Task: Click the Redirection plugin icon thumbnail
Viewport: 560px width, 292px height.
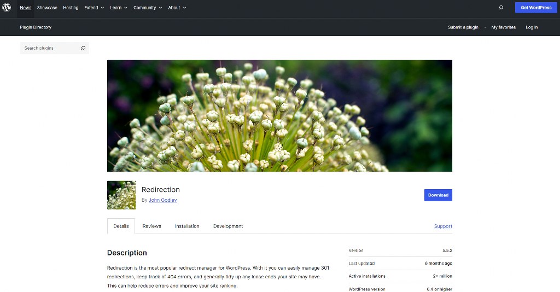Action: [x=121, y=195]
